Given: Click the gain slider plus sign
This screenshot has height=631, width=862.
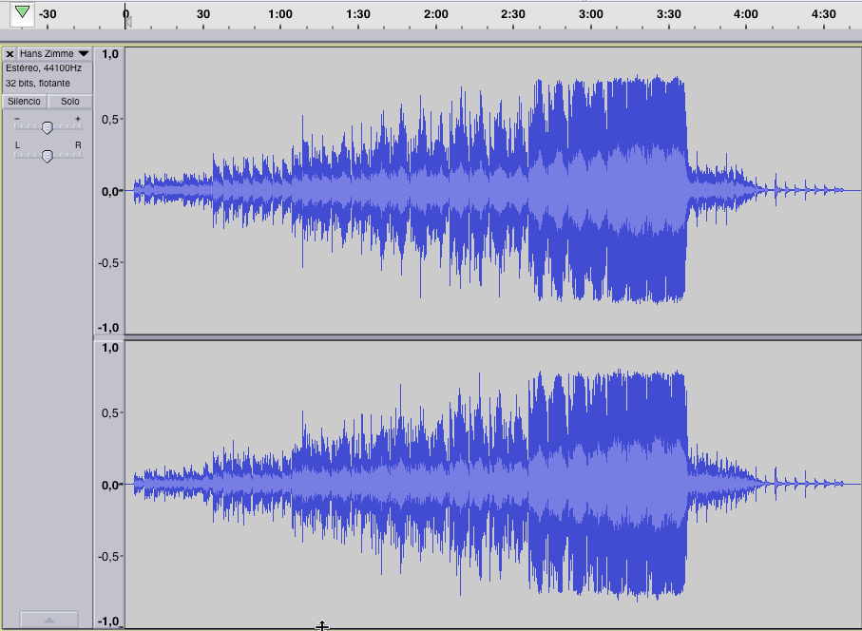Looking at the screenshot, I should pyautogui.click(x=78, y=119).
